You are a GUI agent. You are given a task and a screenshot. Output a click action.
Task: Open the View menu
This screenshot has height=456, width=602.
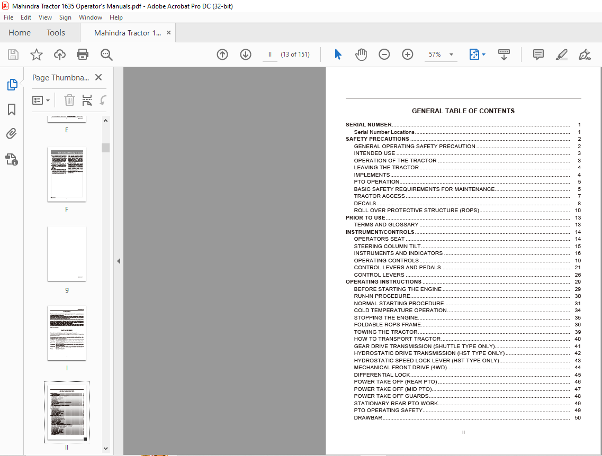point(45,17)
